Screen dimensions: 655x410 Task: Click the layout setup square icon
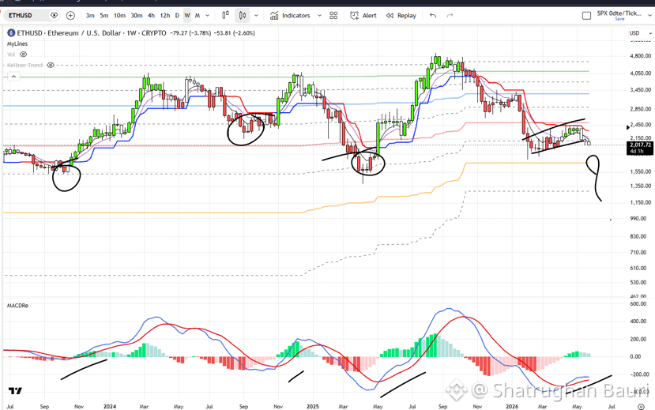(586, 16)
